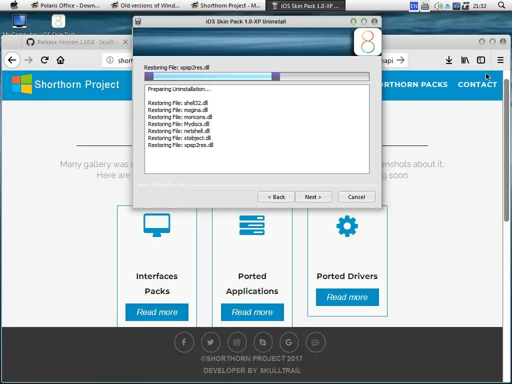Read more under Ported Drivers

coord(347,297)
